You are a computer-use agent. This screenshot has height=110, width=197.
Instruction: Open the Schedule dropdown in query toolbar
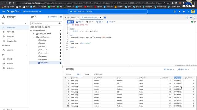point(100,22)
